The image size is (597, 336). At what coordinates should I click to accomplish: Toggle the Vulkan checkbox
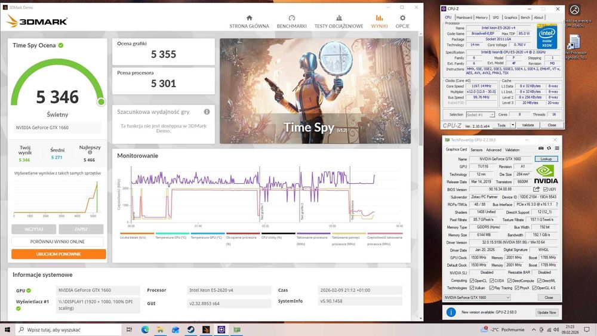(x=472, y=288)
